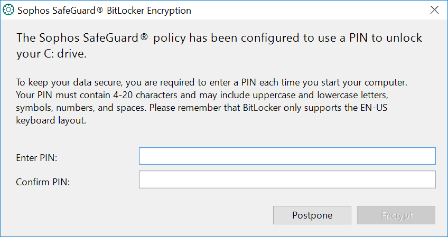Focus the Confirm PIN text field

[287, 179]
